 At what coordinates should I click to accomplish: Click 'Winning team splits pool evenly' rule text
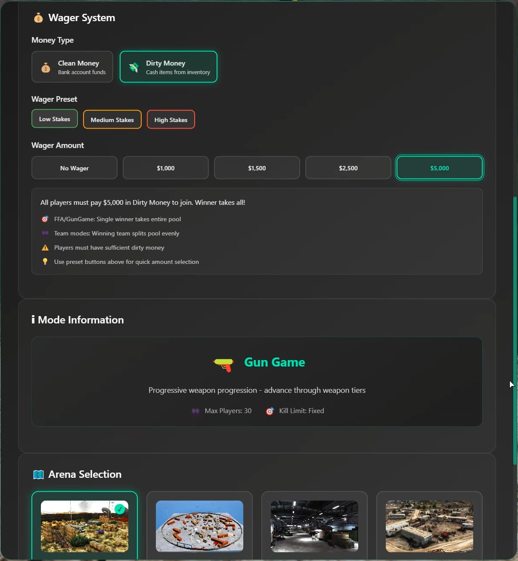click(117, 233)
